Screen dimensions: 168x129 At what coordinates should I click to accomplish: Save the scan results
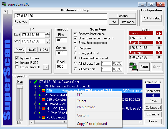[x=153, y=101]
